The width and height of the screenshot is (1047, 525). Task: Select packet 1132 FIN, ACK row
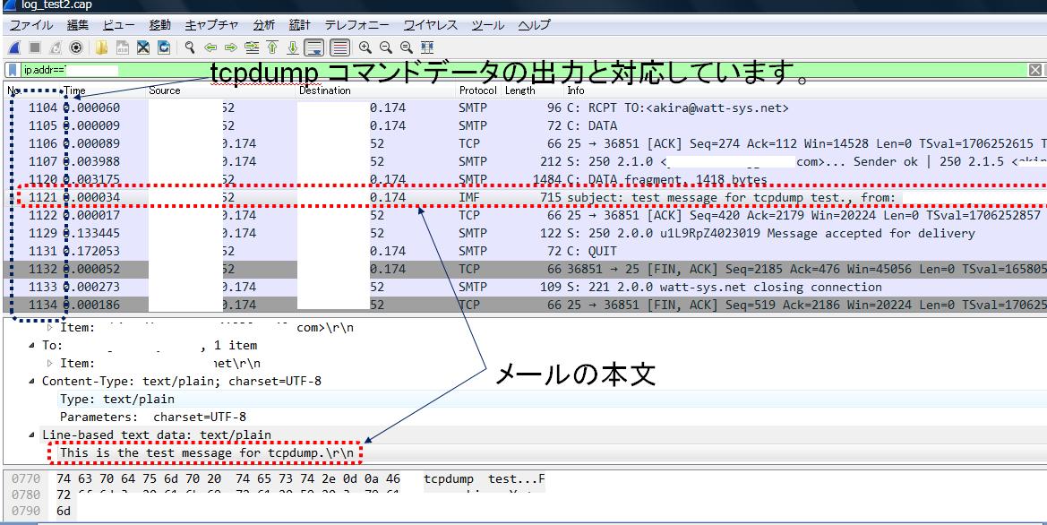point(524,269)
